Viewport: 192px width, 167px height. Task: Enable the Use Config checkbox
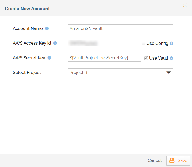coord(143,44)
